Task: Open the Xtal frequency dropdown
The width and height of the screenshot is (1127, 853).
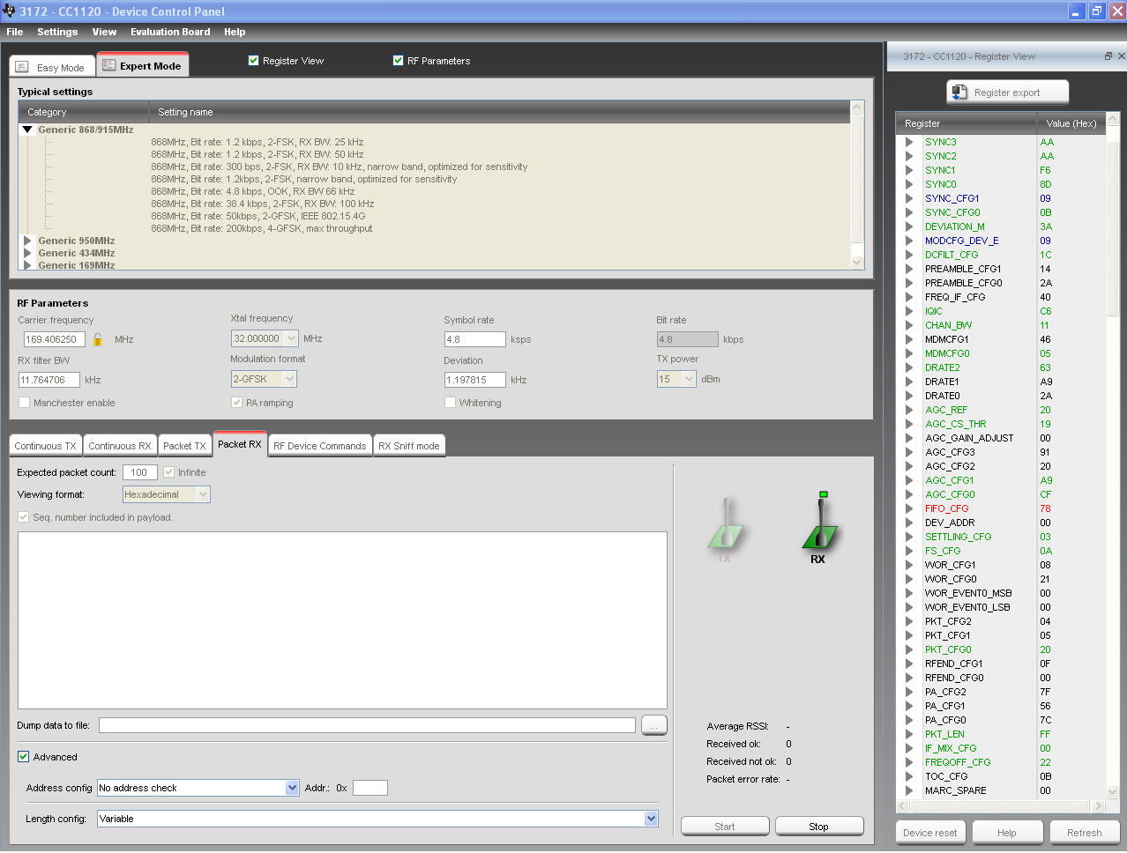Action: [x=291, y=338]
